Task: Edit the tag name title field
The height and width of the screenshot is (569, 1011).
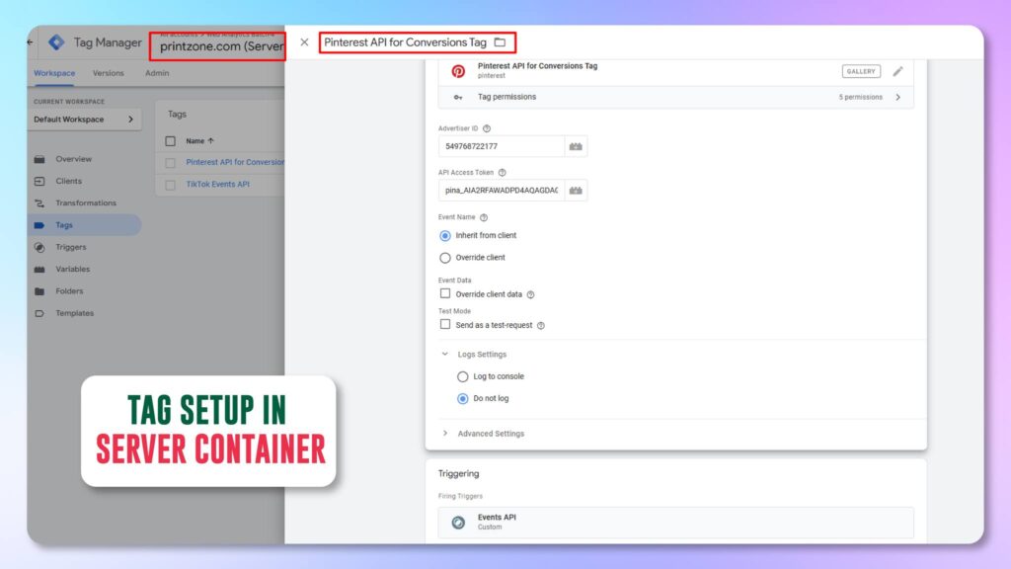Action: coord(405,42)
